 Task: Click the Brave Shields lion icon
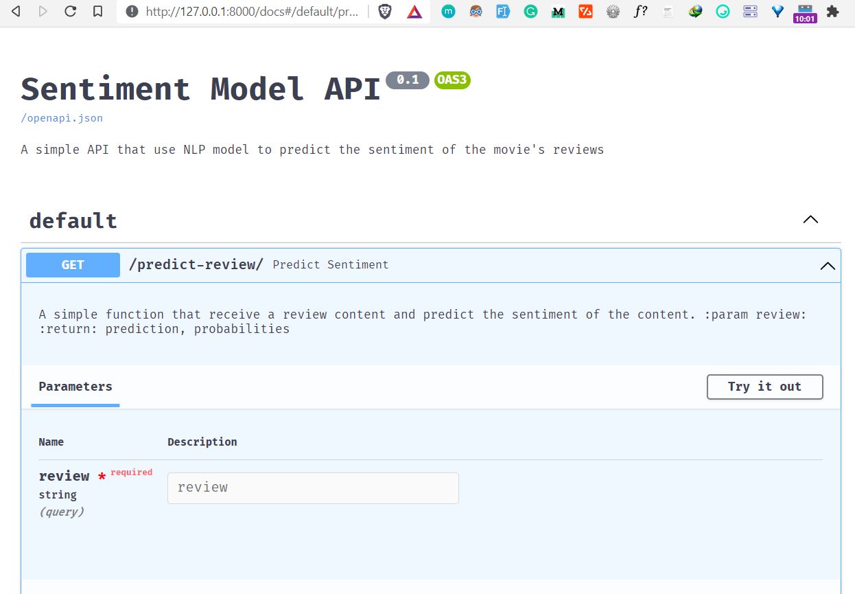pos(385,12)
